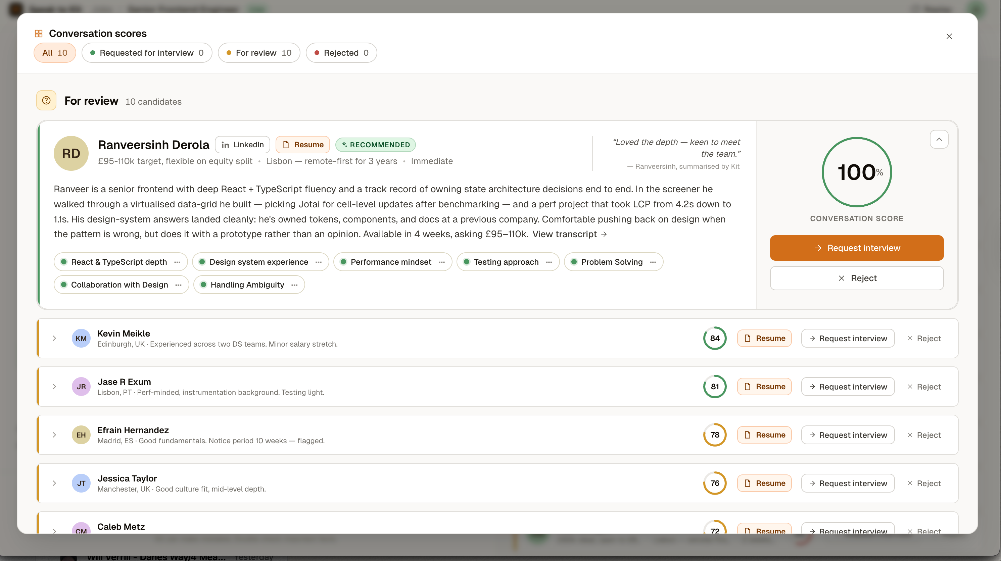Screen dimensions: 1001x561
Task: Open the View transcript link
Action: (570, 234)
